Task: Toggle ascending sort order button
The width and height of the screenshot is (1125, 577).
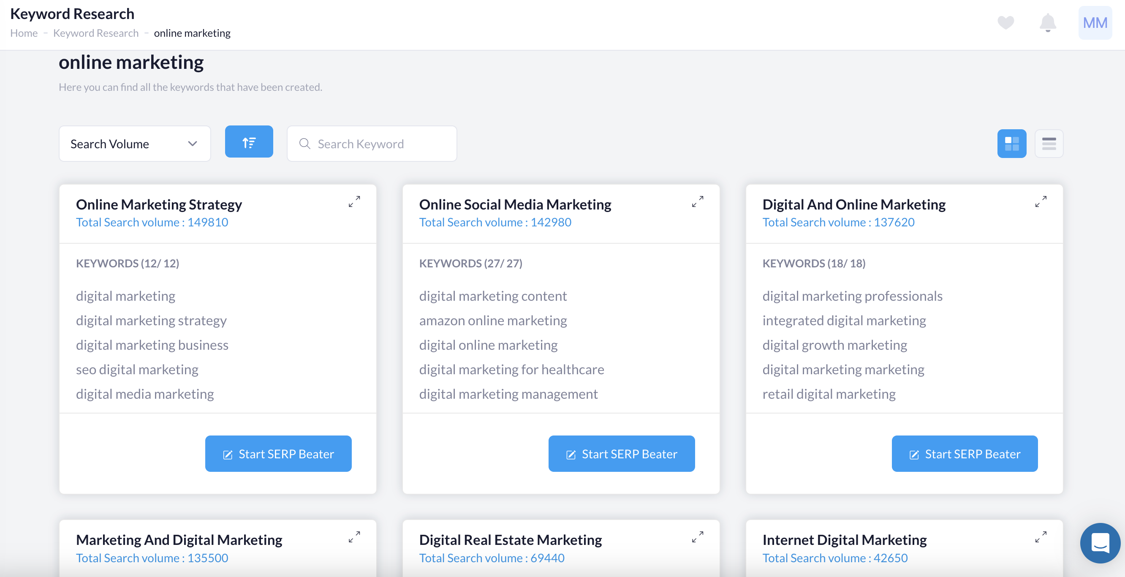Action: pyautogui.click(x=249, y=142)
